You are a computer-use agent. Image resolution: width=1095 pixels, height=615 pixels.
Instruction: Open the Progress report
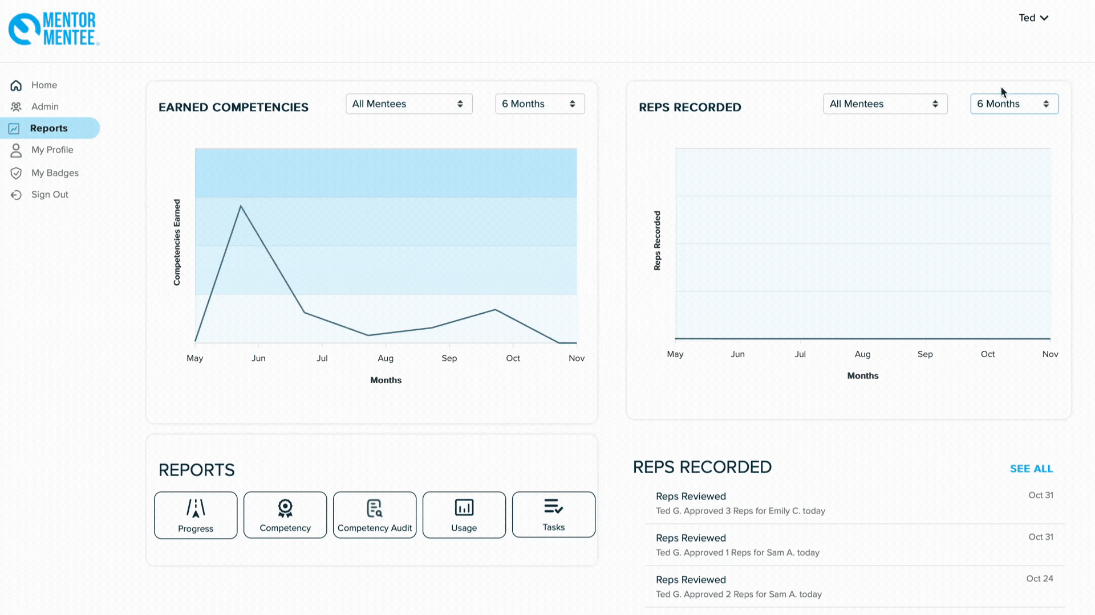(x=196, y=515)
